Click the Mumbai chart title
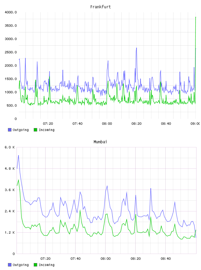The image size is (201, 270). point(100,142)
